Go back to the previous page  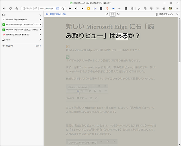pos(4,8)
